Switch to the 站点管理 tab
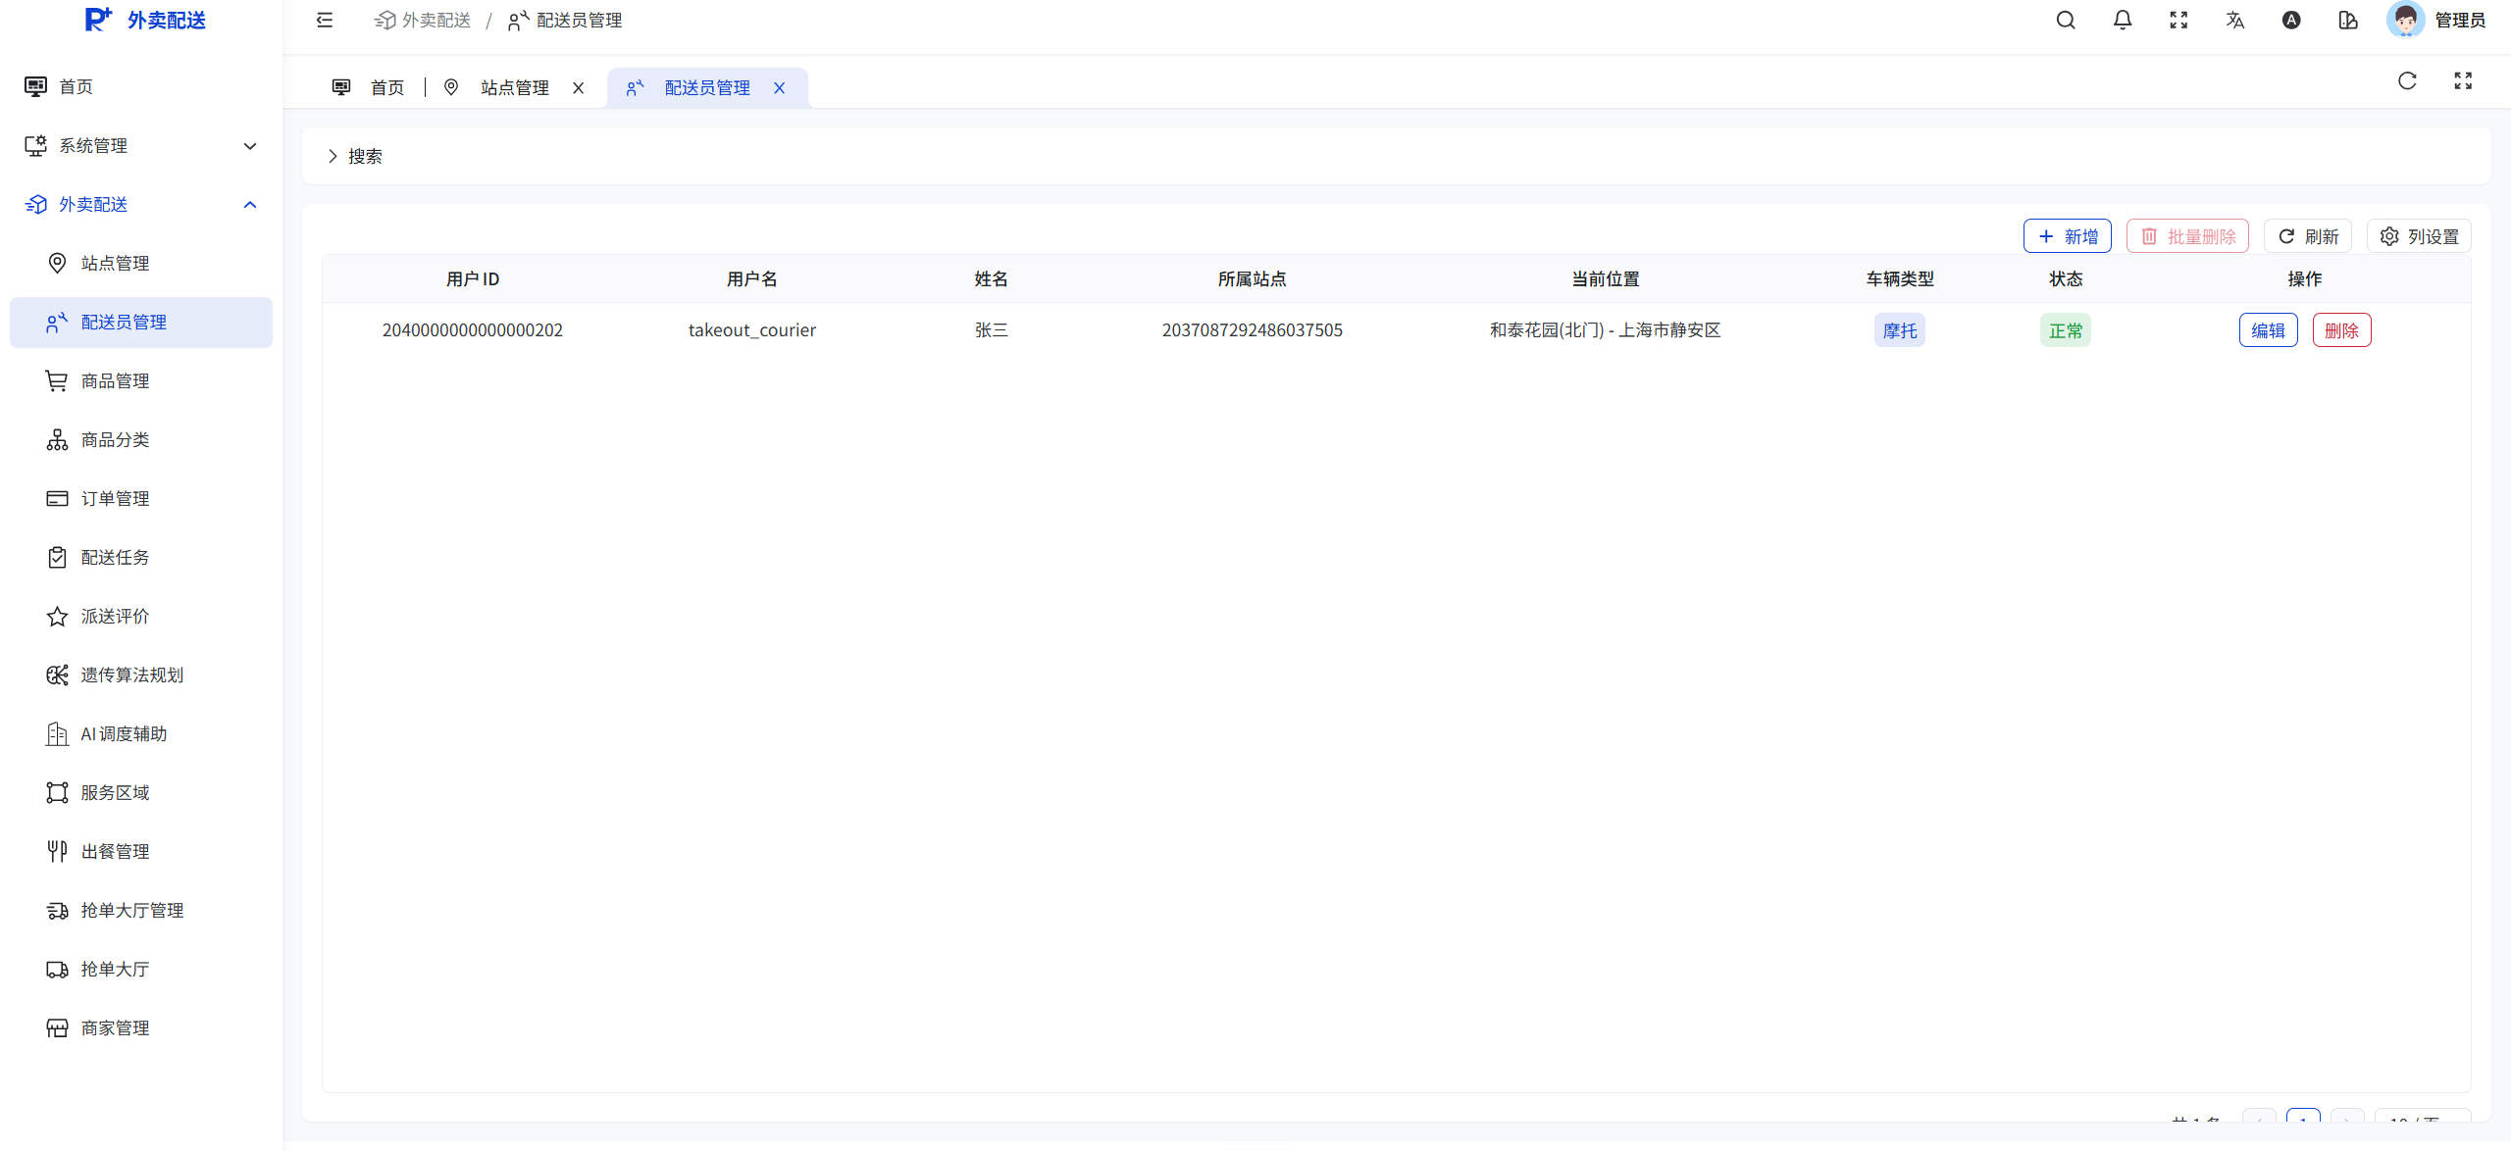 tap(514, 88)
